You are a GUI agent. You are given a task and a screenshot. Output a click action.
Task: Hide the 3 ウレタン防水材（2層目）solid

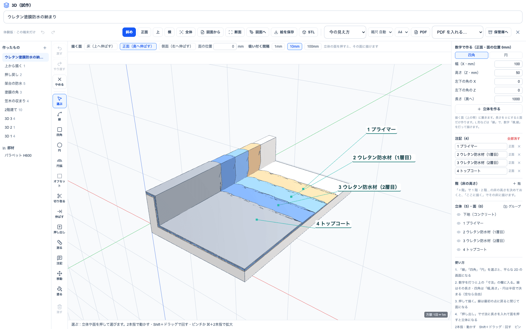pos(459,241)
